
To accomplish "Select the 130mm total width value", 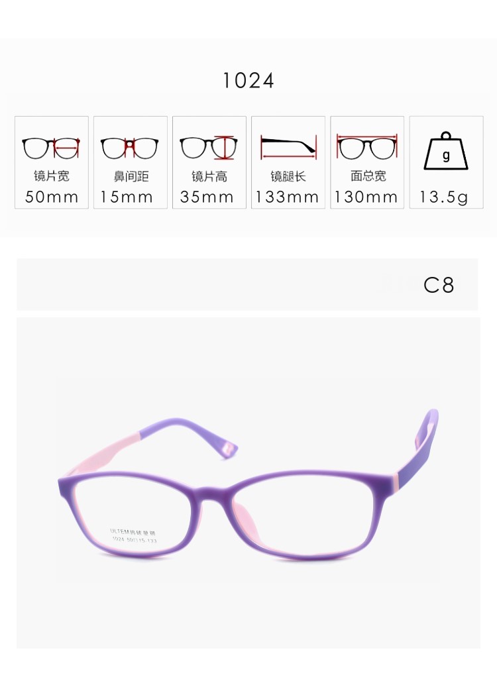I will click(x=366, y=197).
